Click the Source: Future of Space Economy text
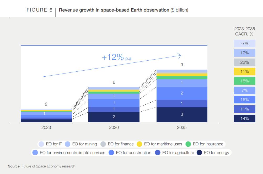The height and width of the screenshot is (174, 263). [x=42, y=166]
